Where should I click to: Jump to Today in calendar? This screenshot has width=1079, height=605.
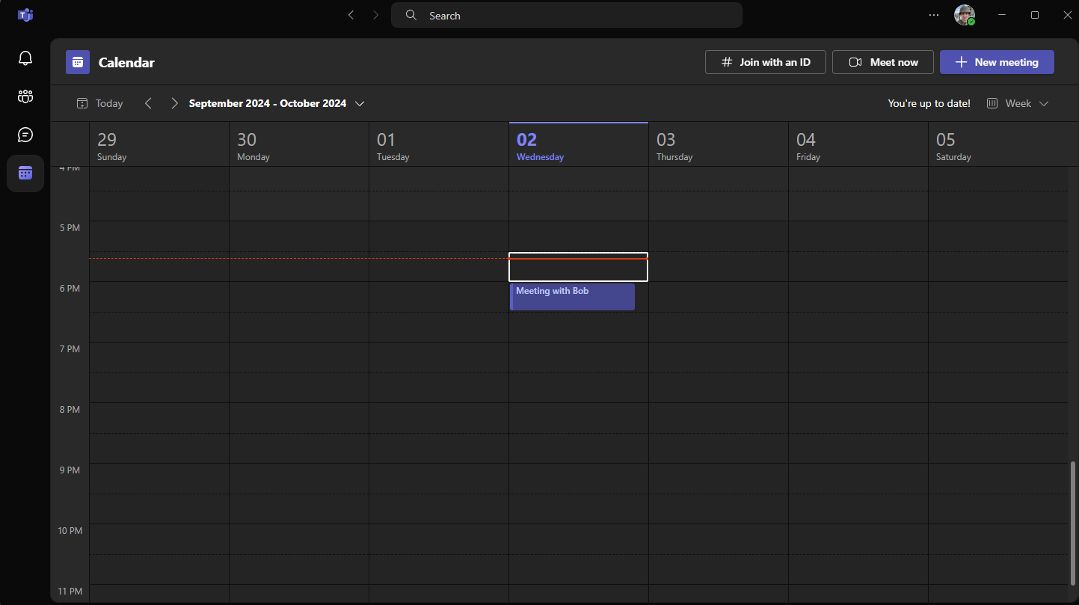tap(100, 104)
